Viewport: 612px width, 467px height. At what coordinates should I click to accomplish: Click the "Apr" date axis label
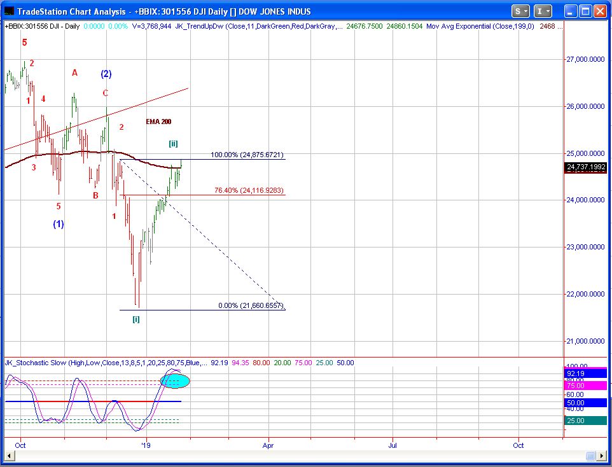tap(268, 445)
